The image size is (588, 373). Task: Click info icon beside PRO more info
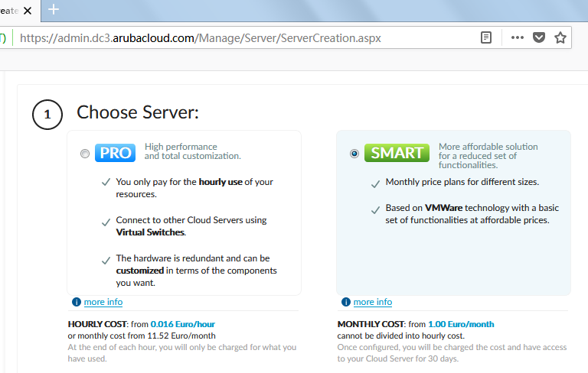[x=77, y=302]
